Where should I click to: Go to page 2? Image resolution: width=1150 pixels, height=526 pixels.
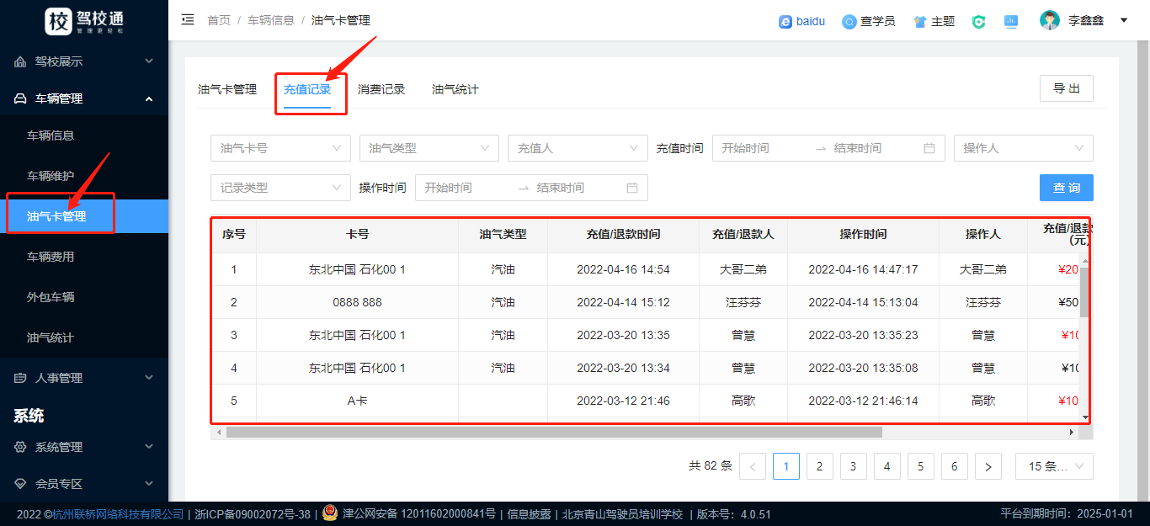[x=820, y=466]
